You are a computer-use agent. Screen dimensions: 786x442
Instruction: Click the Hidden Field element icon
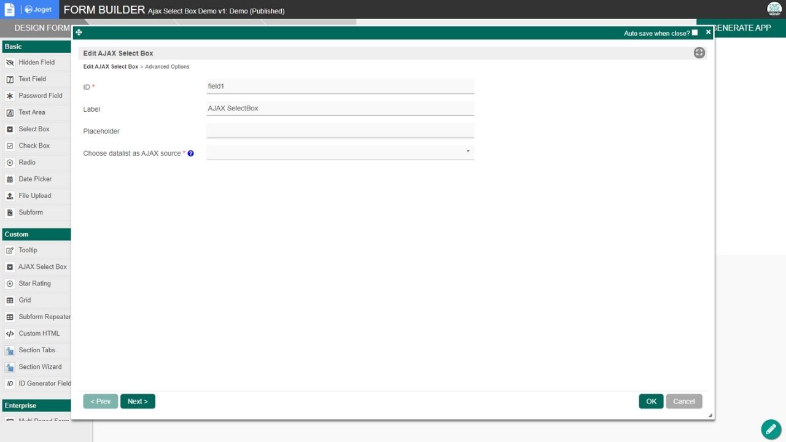pos(10,63)
